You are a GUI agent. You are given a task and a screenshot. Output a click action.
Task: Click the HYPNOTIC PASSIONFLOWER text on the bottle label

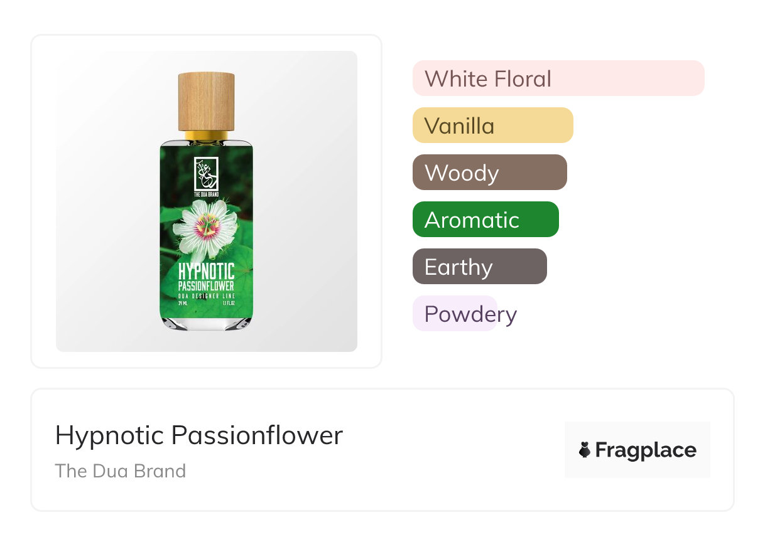coord(206,277)
